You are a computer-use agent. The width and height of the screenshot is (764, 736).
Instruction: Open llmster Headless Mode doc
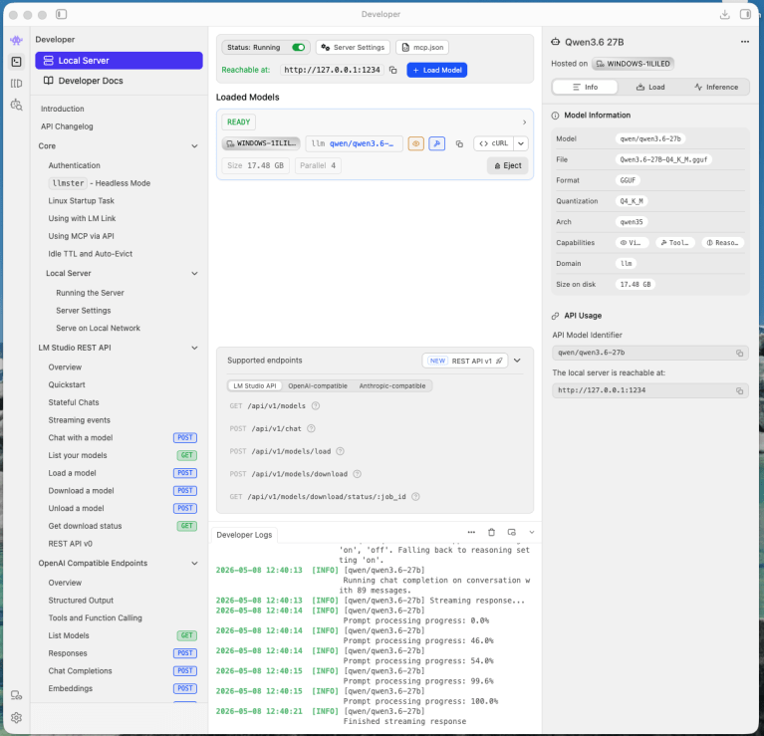coord(100,183)
